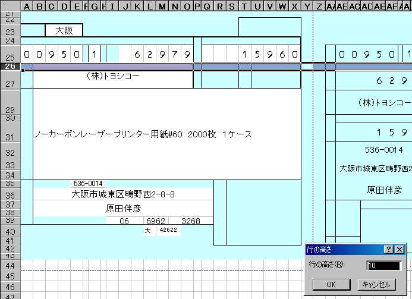Viewport: 412px width, 299px height.
Task: Click the ノーカーボンレーザープリンター用紙#60 text cell
Action: (x=167, y=134)
